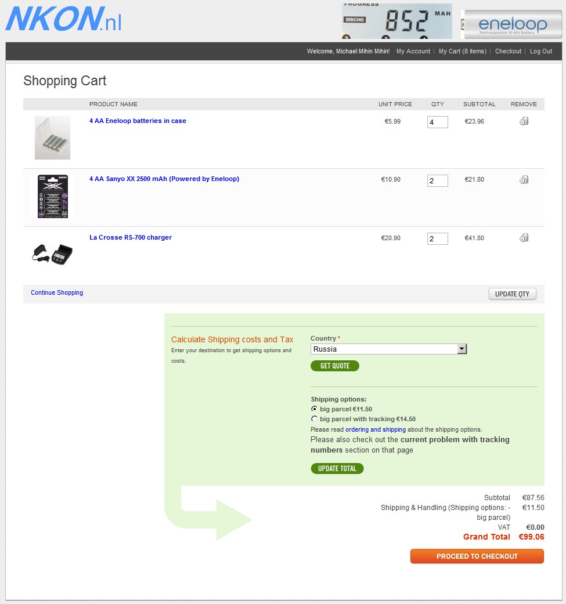Click the UPDATE QTY button
The width and height of the screenshot is (566, 604).
[513, 294]
